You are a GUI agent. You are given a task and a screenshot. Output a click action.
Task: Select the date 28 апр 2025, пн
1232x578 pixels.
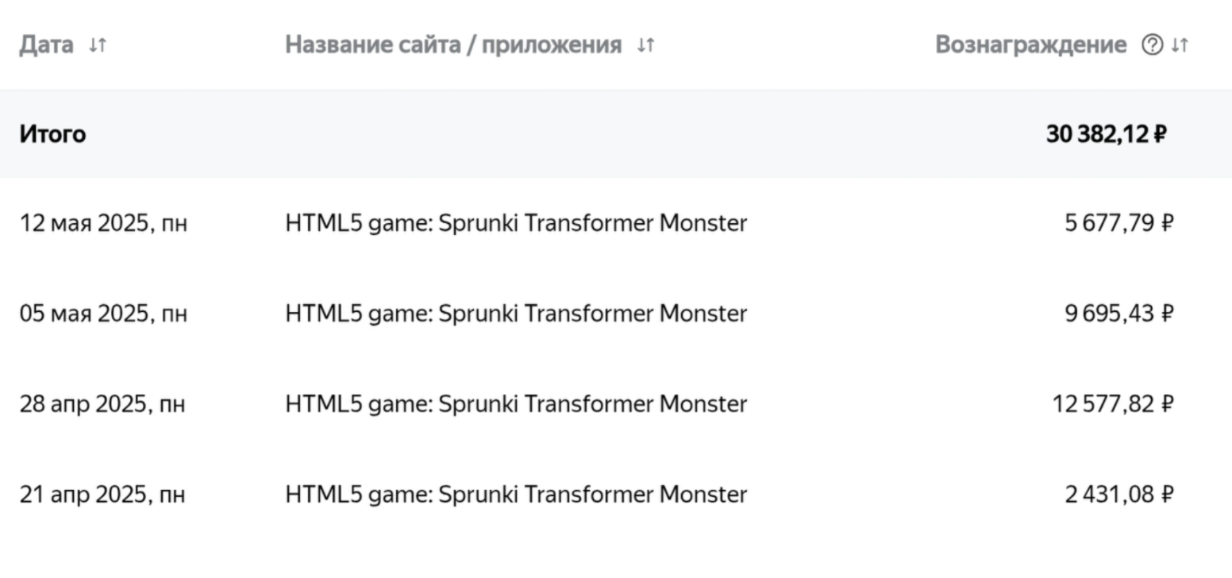pos(102,404)
